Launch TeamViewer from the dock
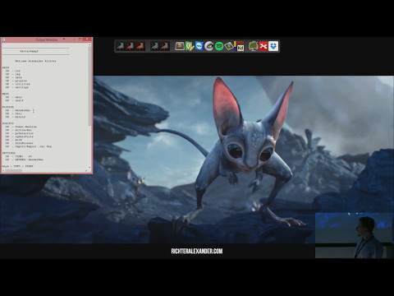 pyautogui.click(x=199, y=46)
